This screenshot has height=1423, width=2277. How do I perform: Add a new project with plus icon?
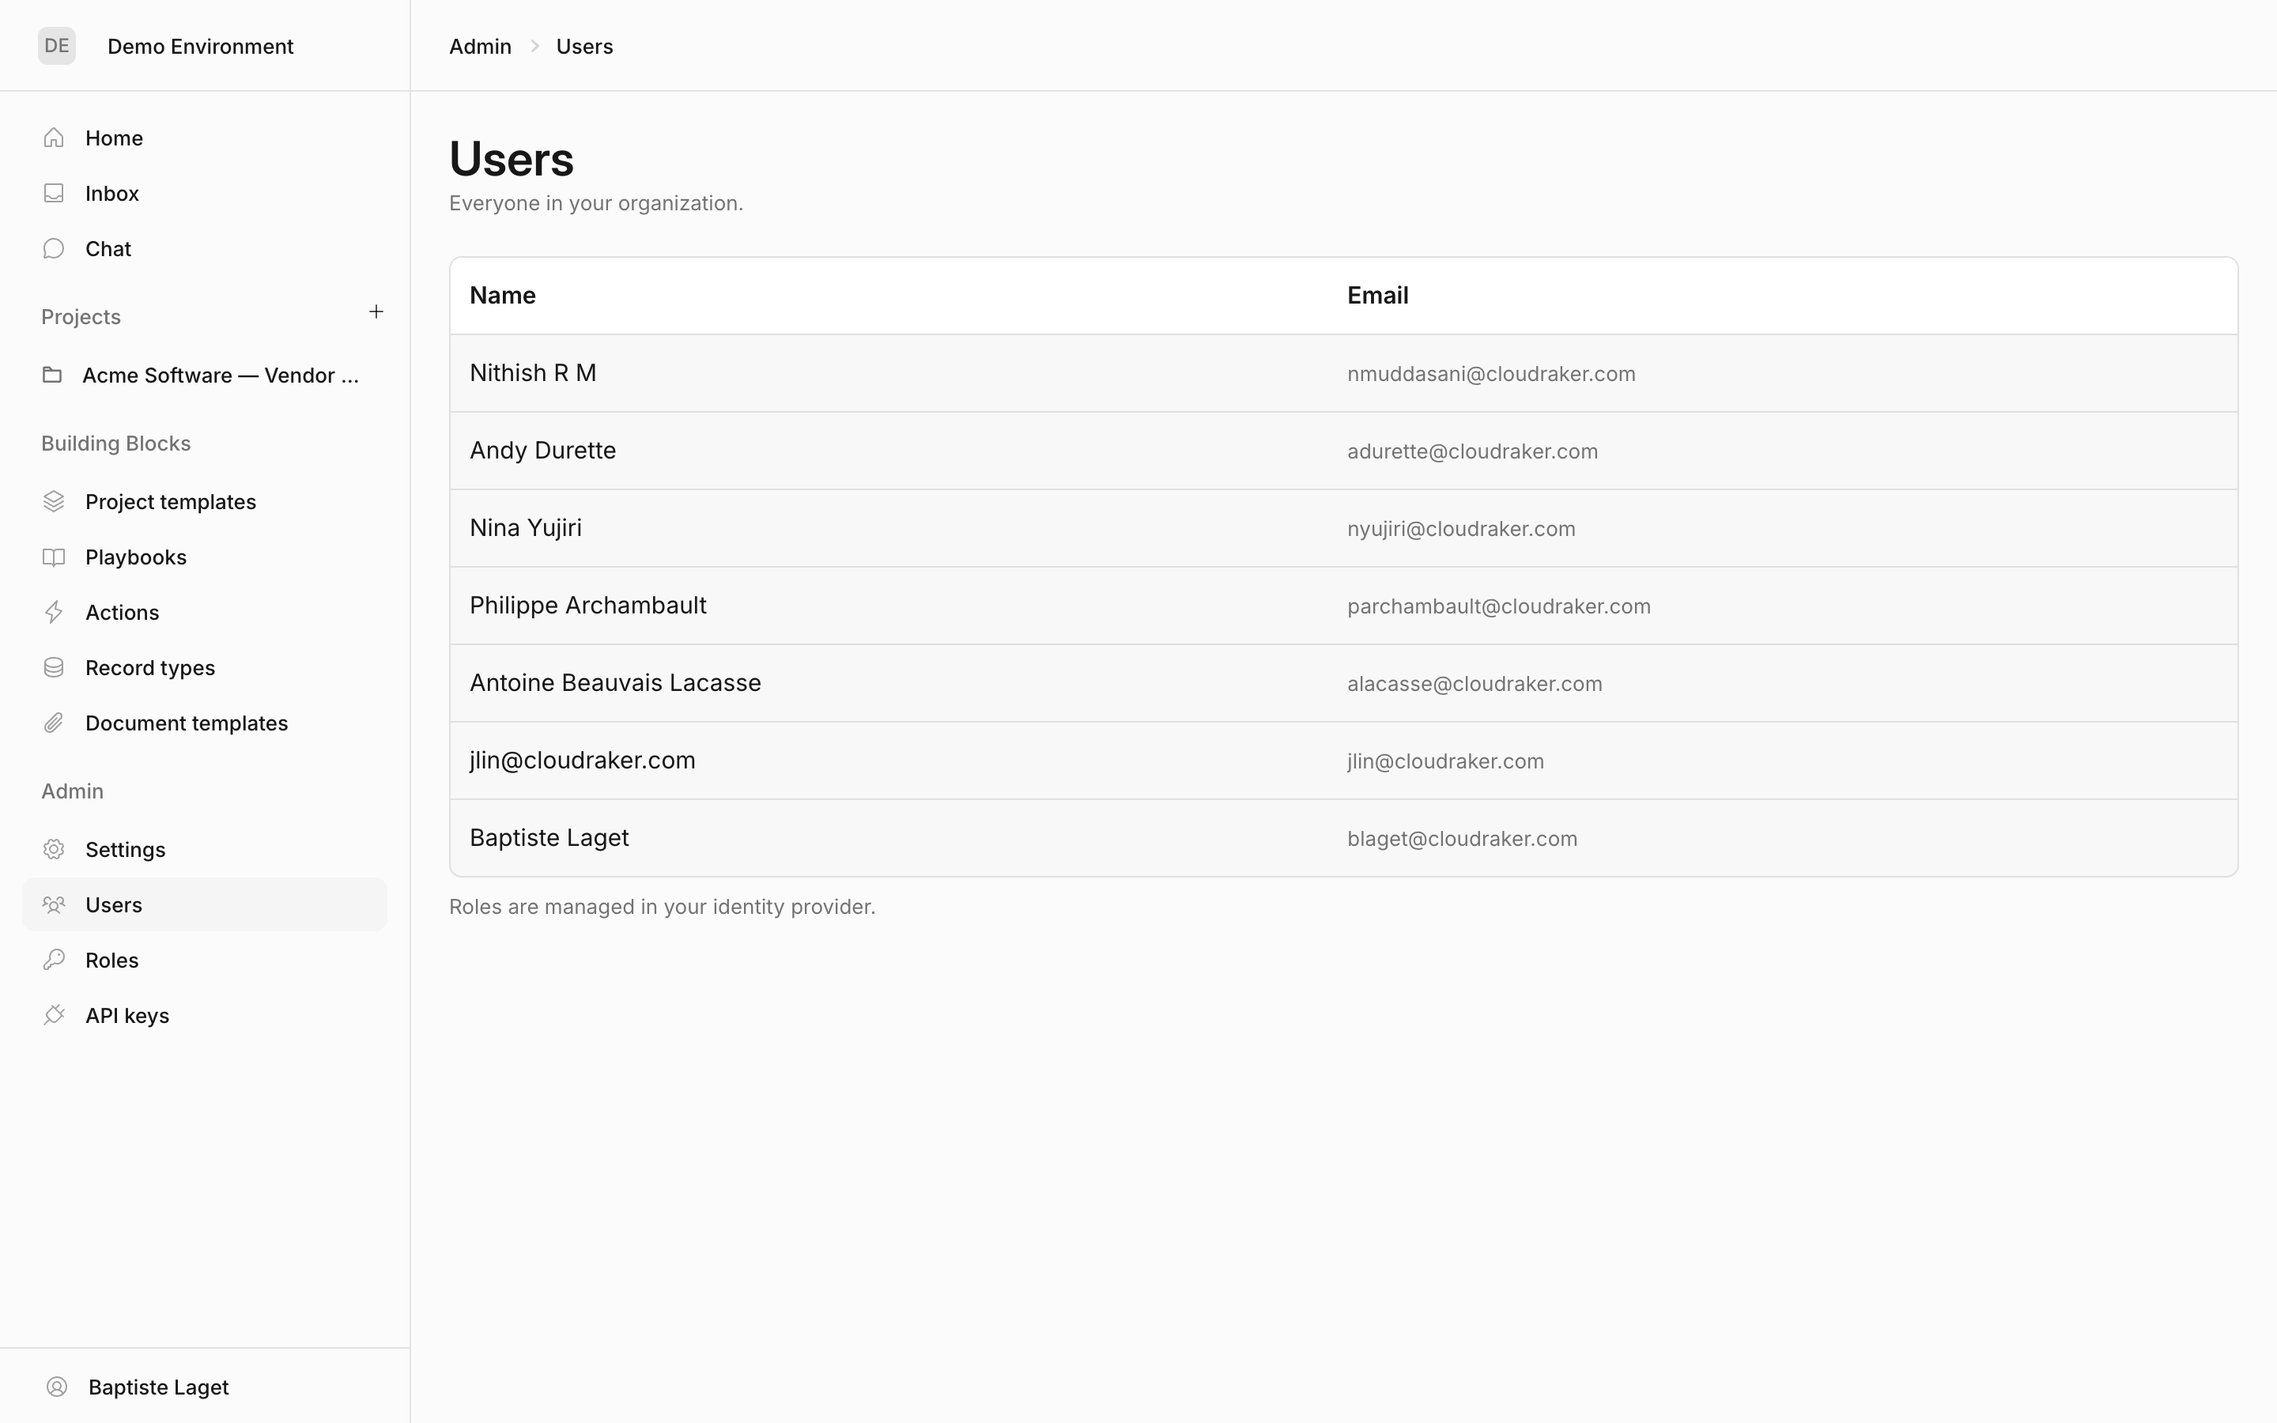[376, 311]
